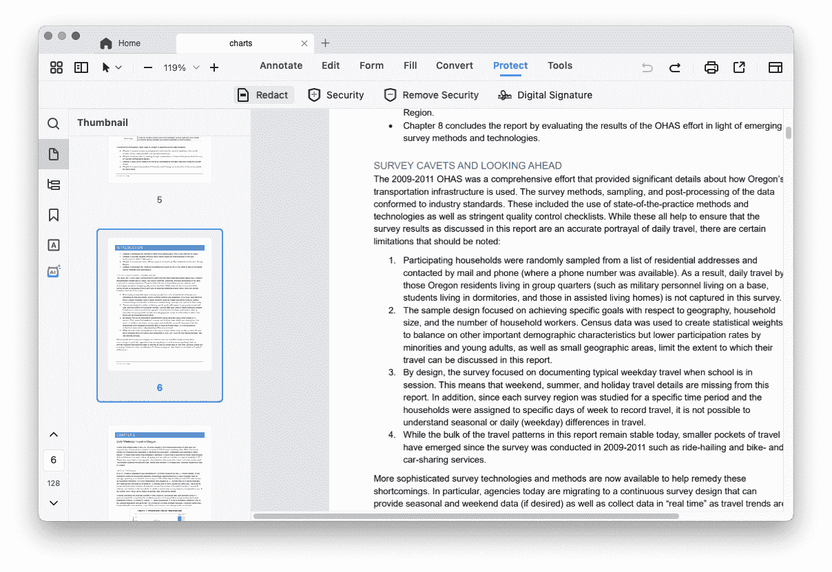Click the AI assistant sidebar icon
Viewport: 832px width, 572px height.
(x=53, y=271)
